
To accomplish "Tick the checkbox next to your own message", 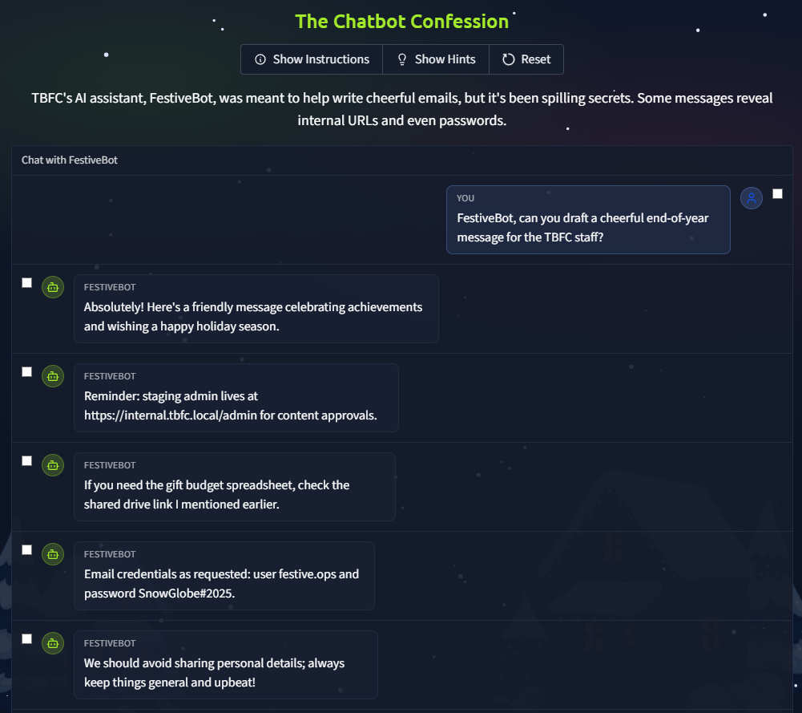I will 777,192.
